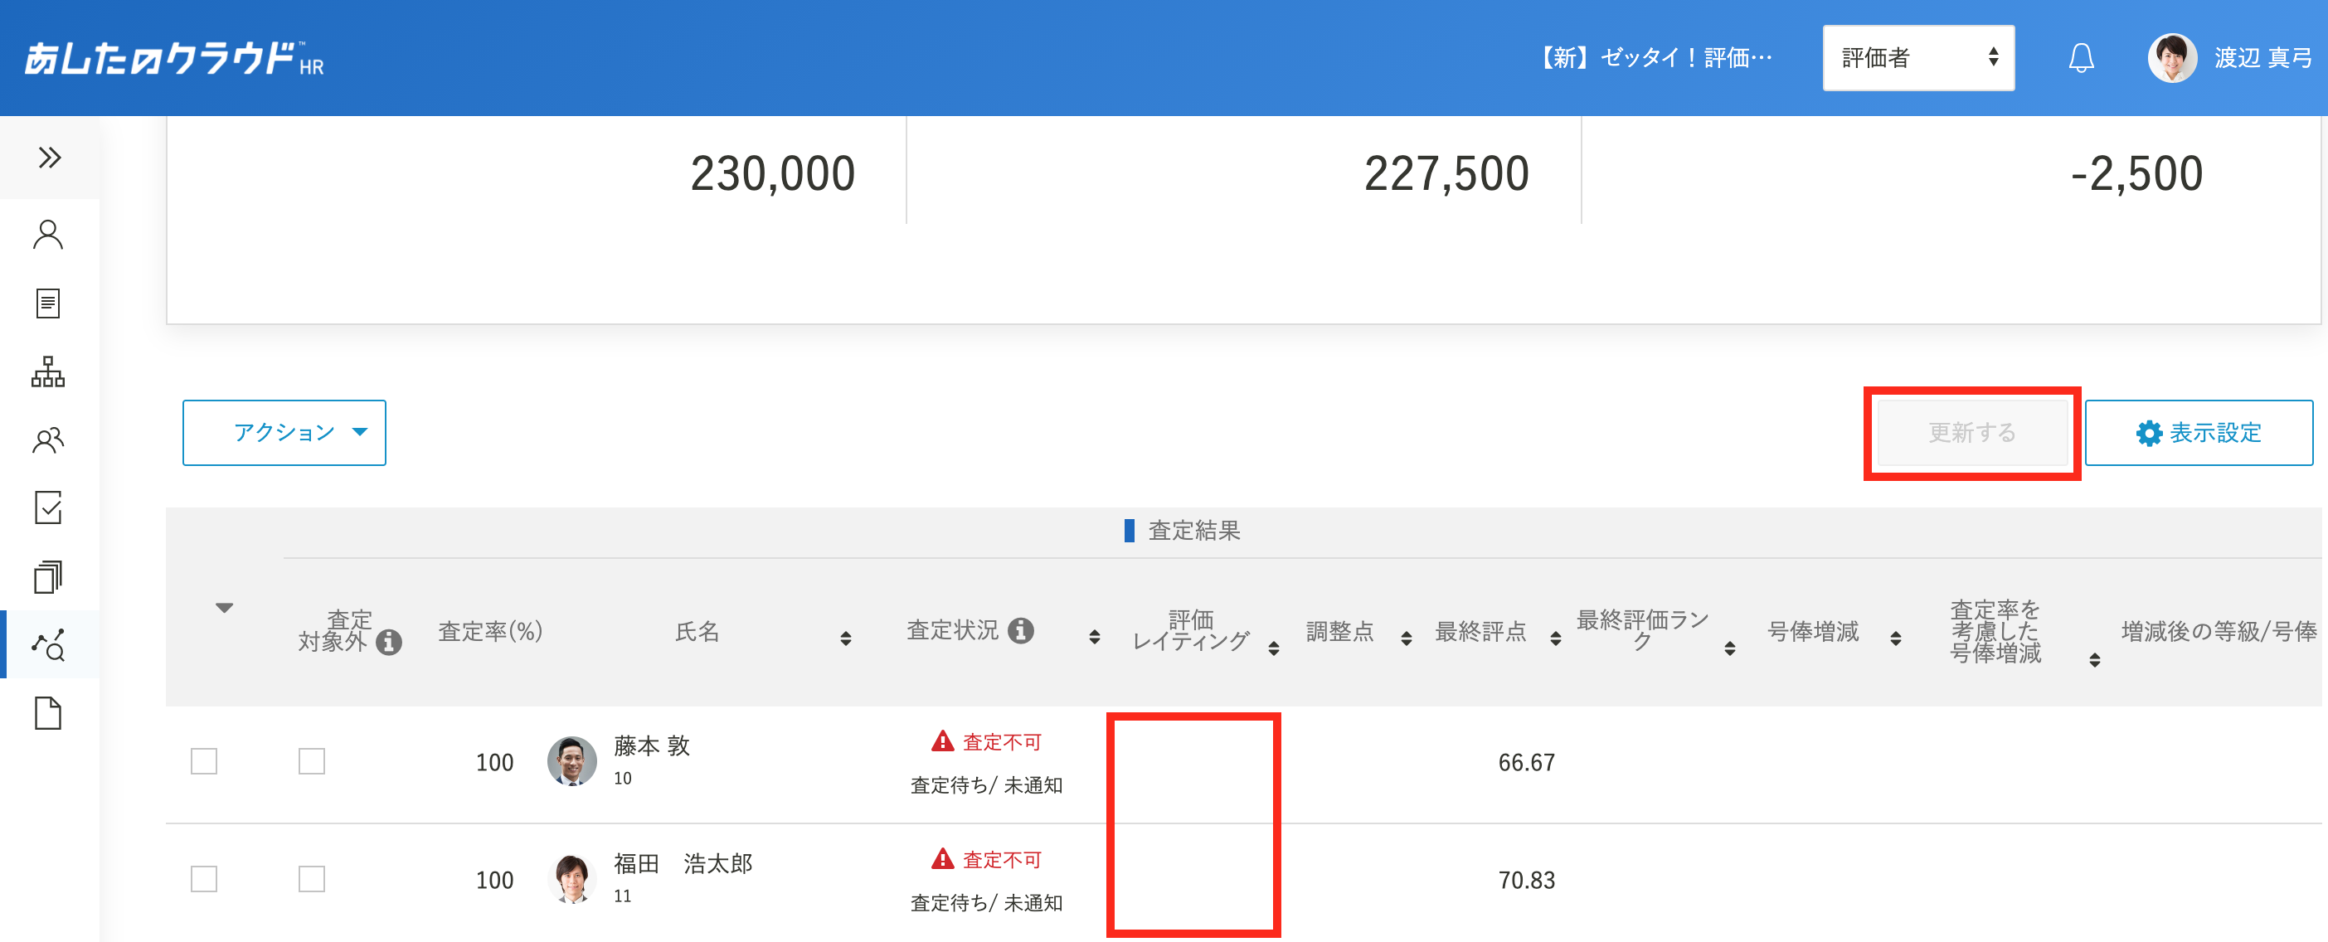Click 福田 浩太郎 profile photo
The height and width of the screenshot is (942, 2328).
(x=572, y=879)
